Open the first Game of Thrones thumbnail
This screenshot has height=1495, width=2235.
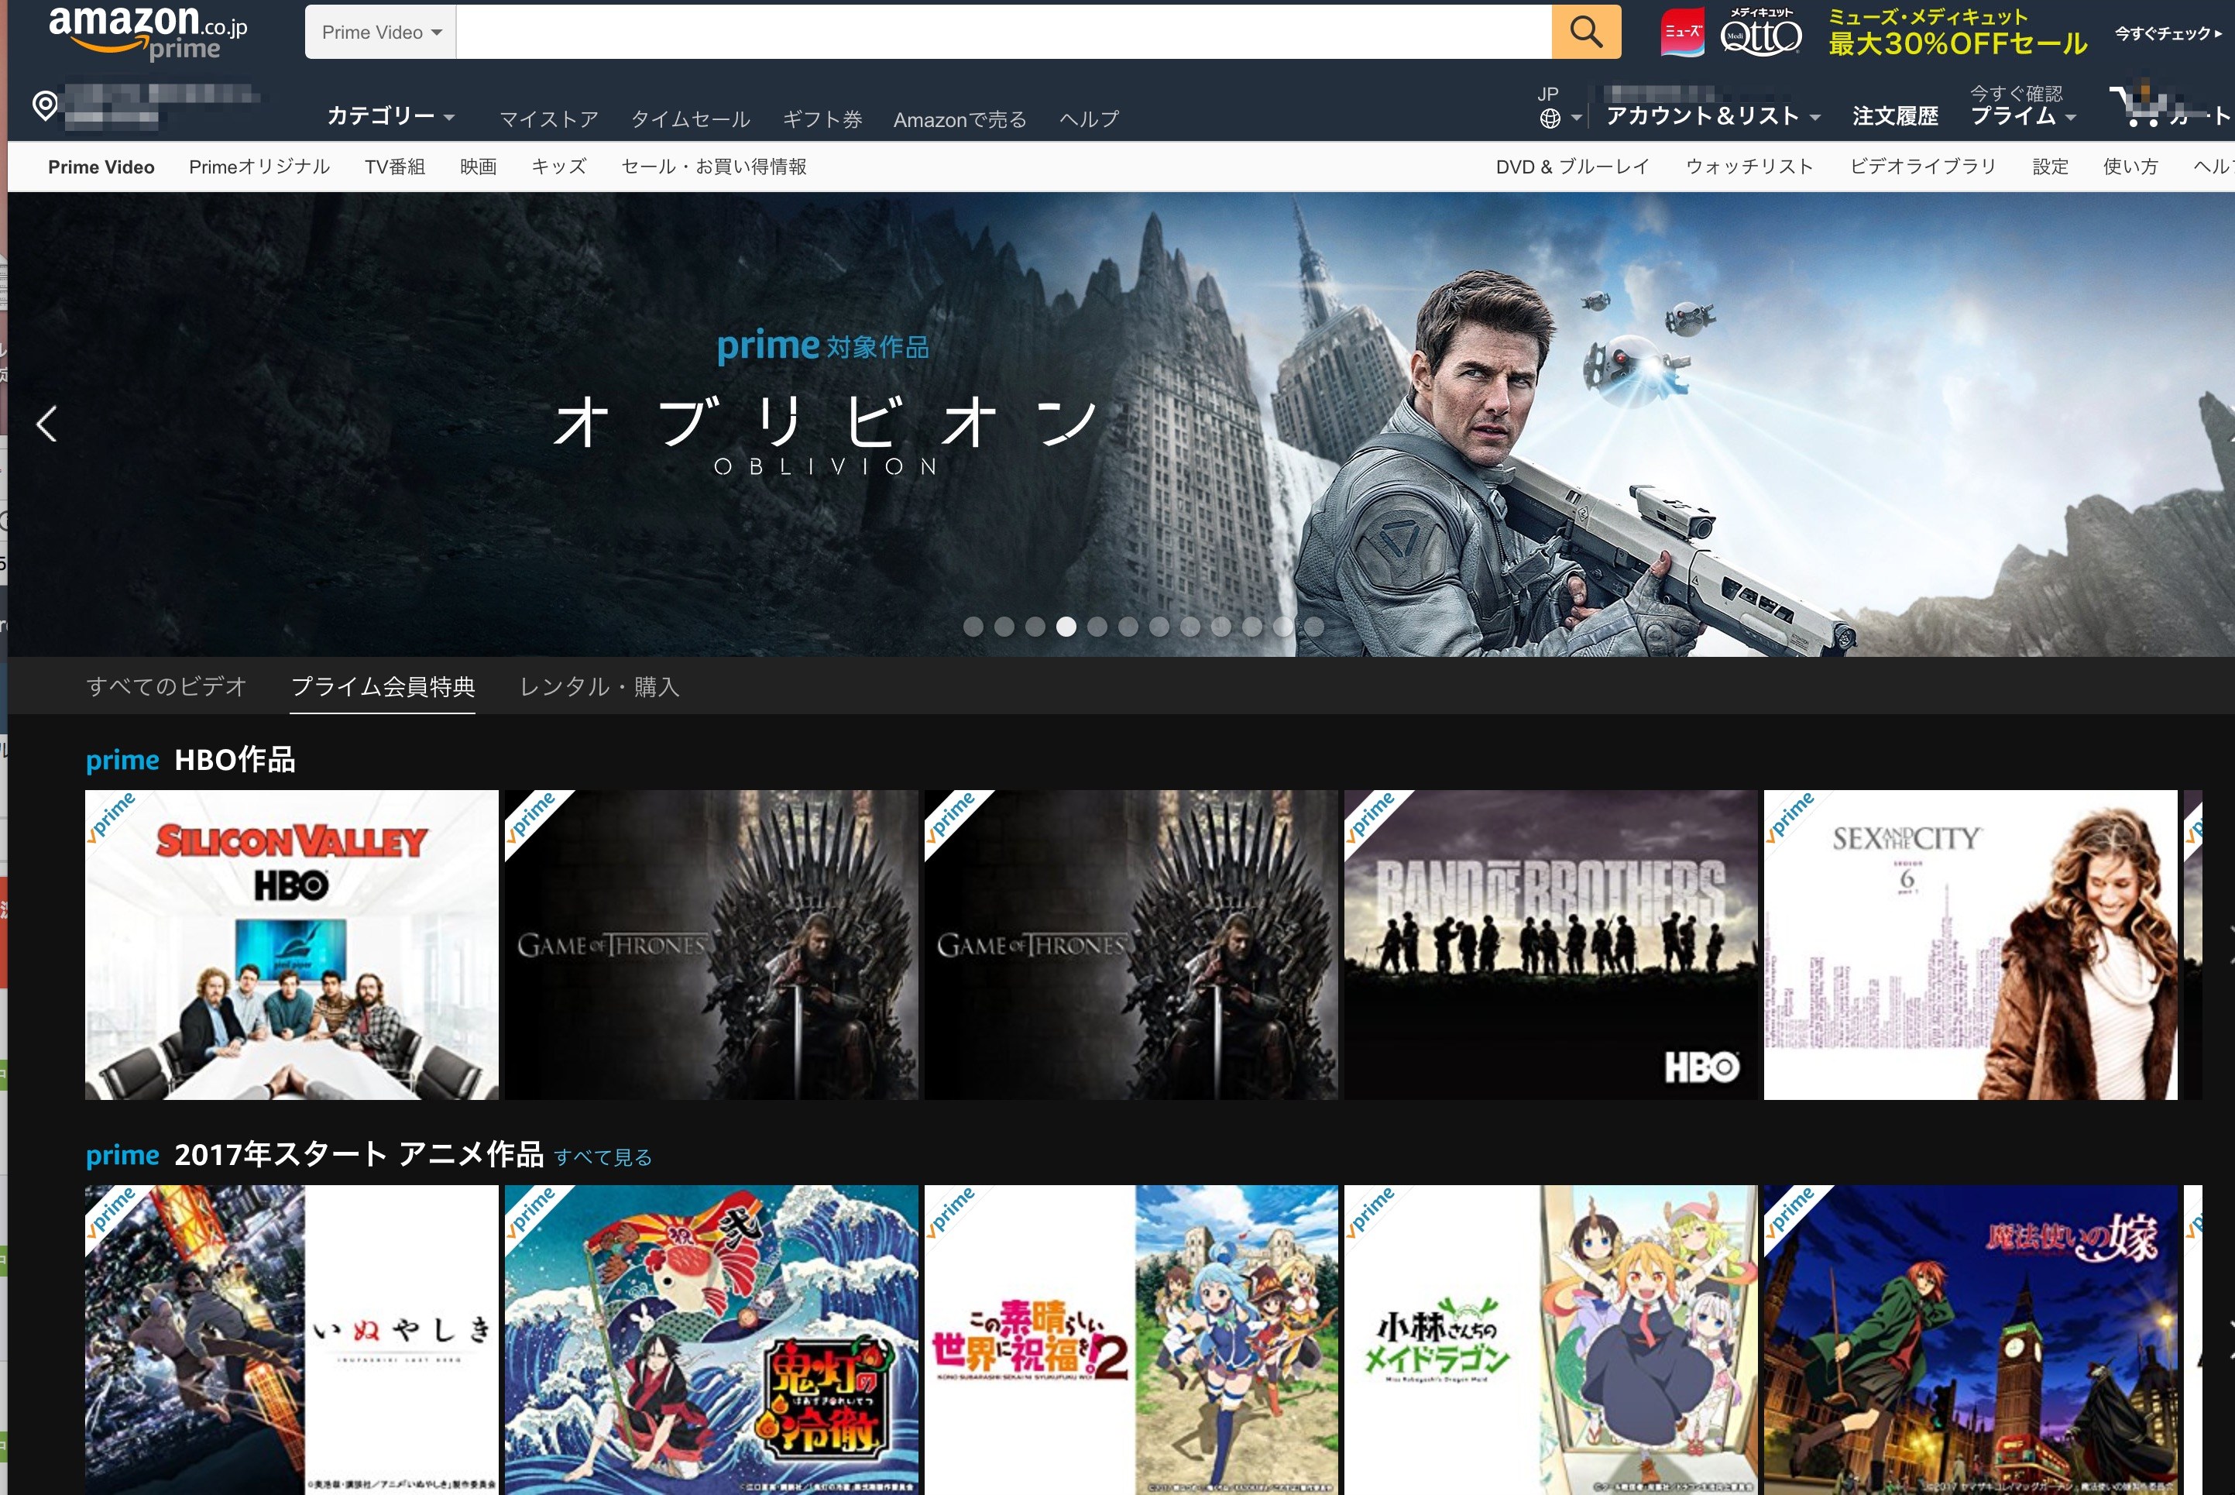(711, 944)
